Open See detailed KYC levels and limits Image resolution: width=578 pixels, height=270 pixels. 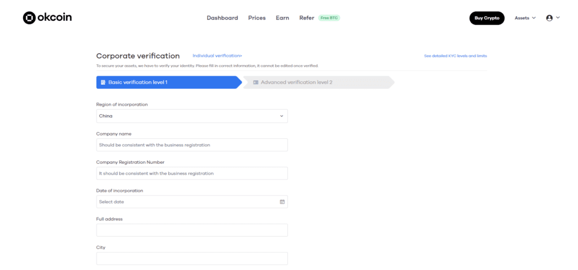[x=456, y=56]
